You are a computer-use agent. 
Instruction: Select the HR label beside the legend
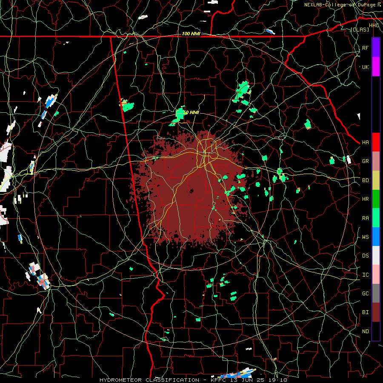[x=365, y=199]
